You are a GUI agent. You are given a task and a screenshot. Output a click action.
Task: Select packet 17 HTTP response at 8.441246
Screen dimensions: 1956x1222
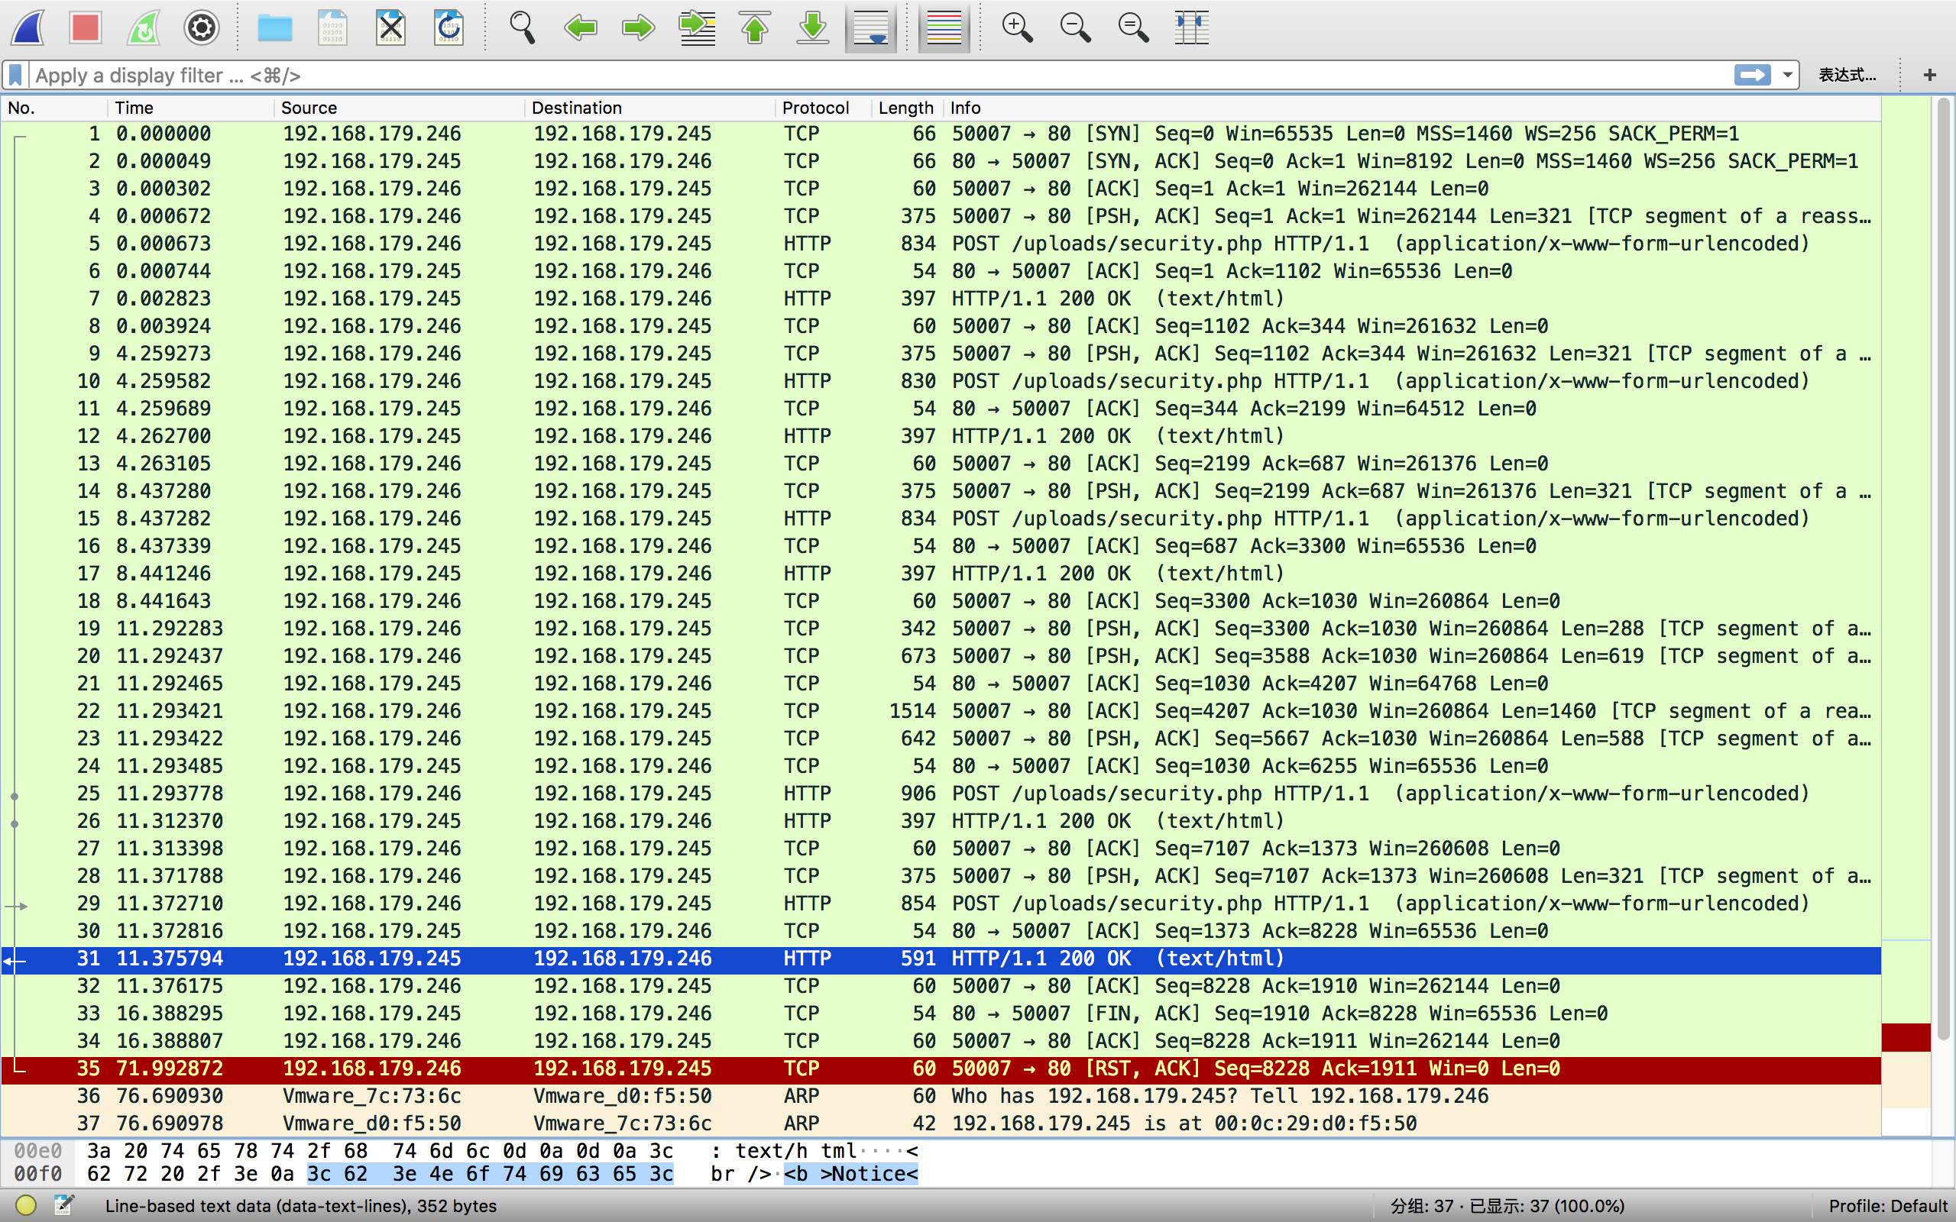941,573
